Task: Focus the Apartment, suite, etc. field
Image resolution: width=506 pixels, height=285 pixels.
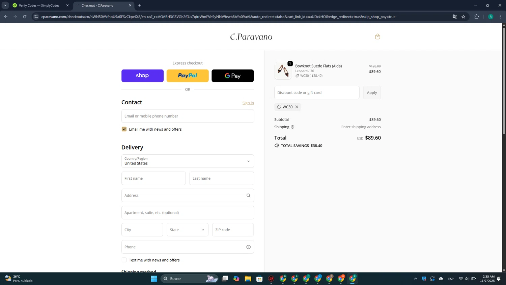Action: (188, 213)
